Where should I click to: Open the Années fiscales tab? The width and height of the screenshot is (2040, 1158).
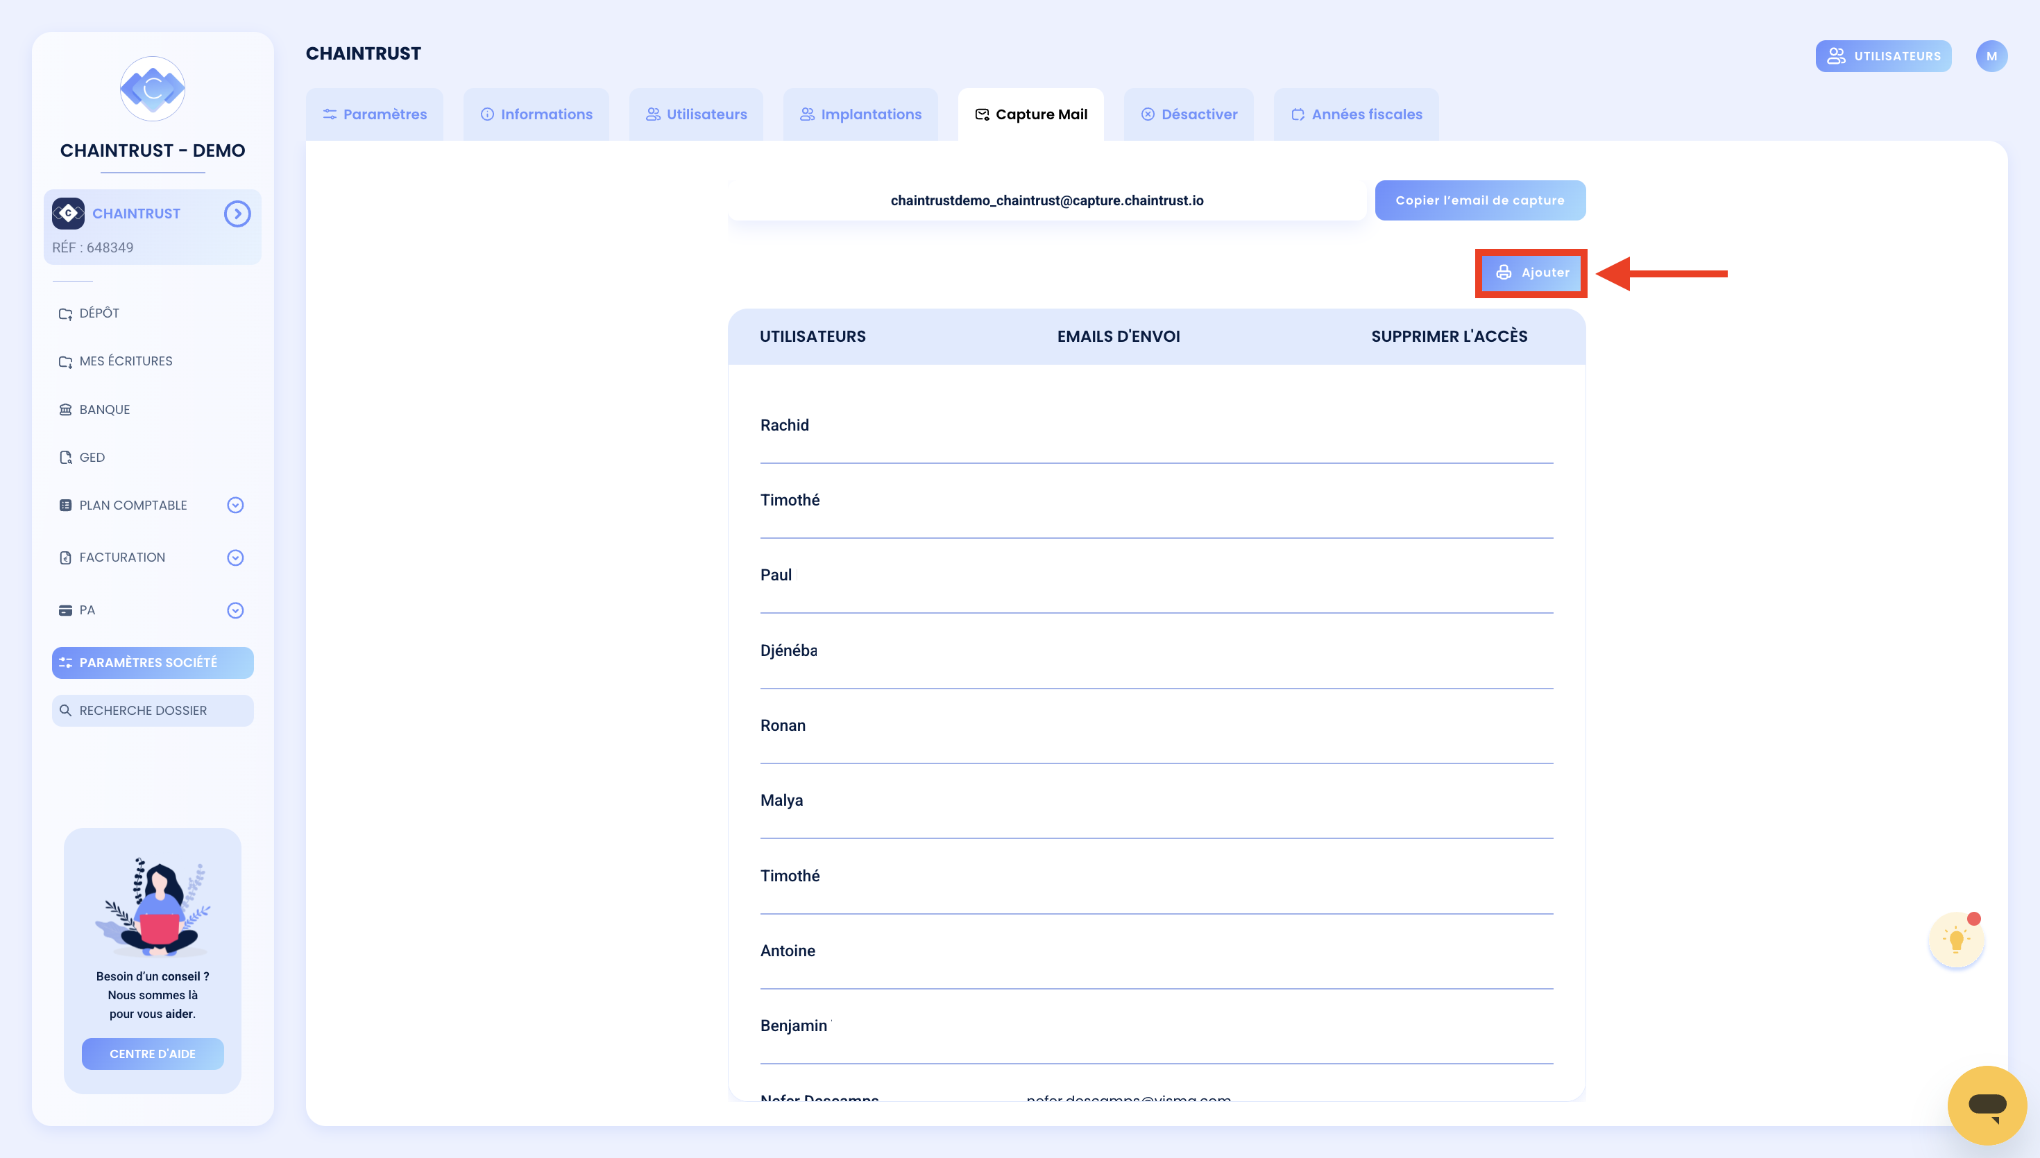1357,114
